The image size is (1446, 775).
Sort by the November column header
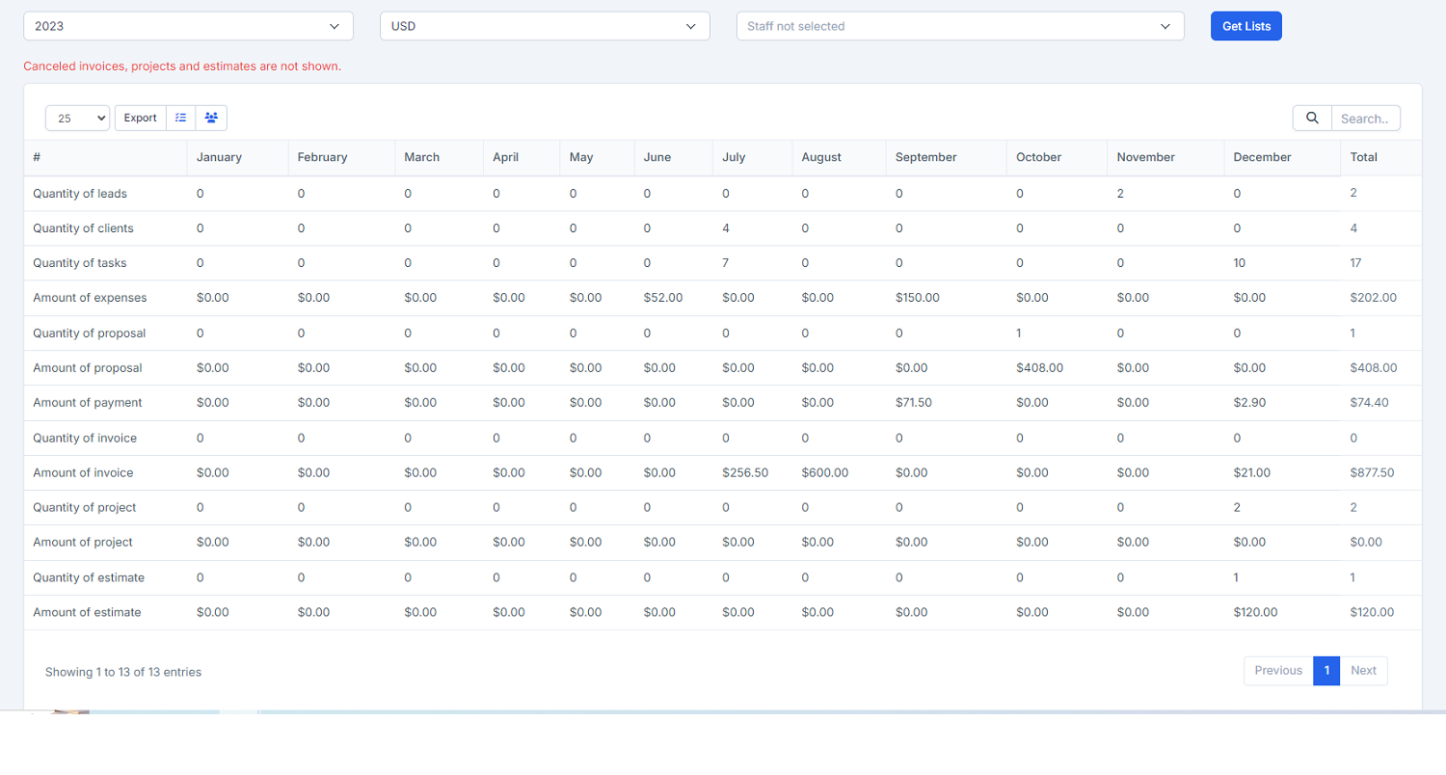(x=1165, y=157)
